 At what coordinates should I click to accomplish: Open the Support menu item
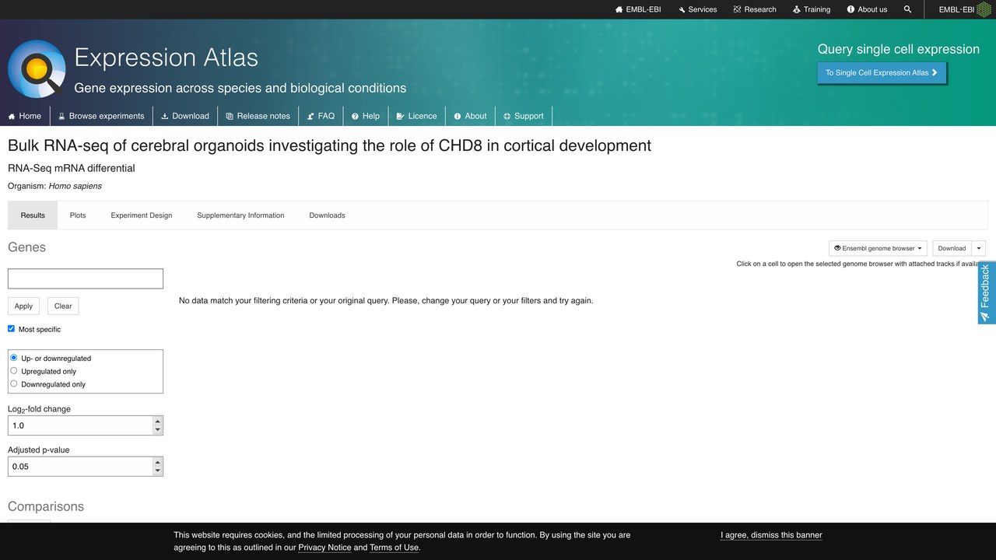point(524,116)
